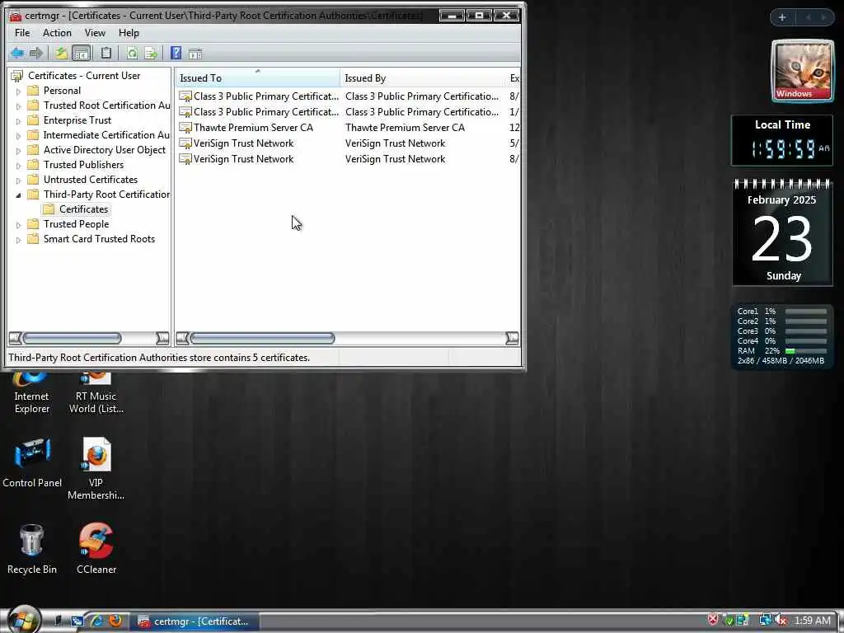
Task: Open the File menu
Action: [x=22, y=33]
